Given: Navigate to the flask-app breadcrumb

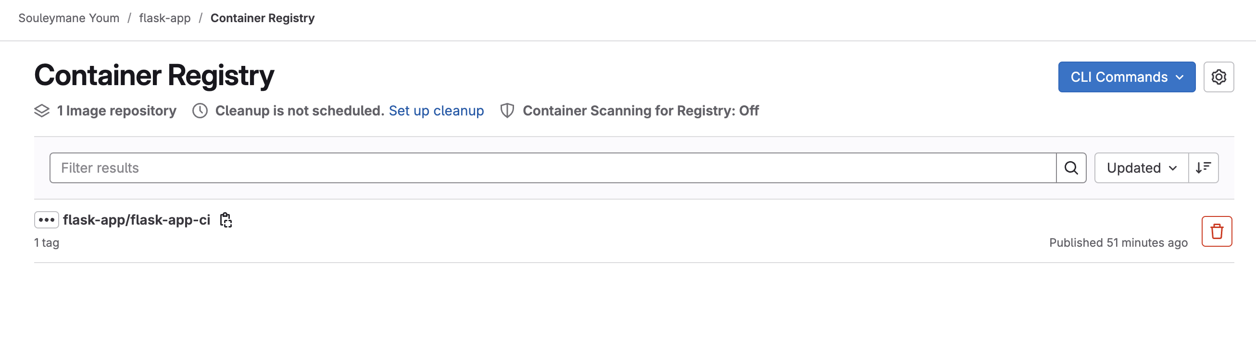Looking at the screenshot, I should pos(164,18).
